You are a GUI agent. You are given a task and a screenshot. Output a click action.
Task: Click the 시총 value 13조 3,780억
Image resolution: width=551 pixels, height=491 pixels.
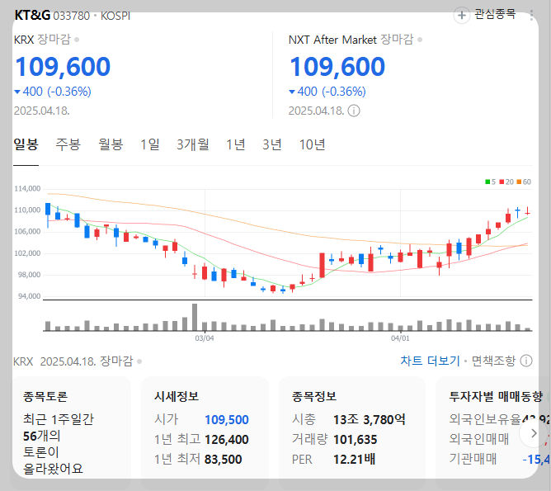(x=369, y=419)
